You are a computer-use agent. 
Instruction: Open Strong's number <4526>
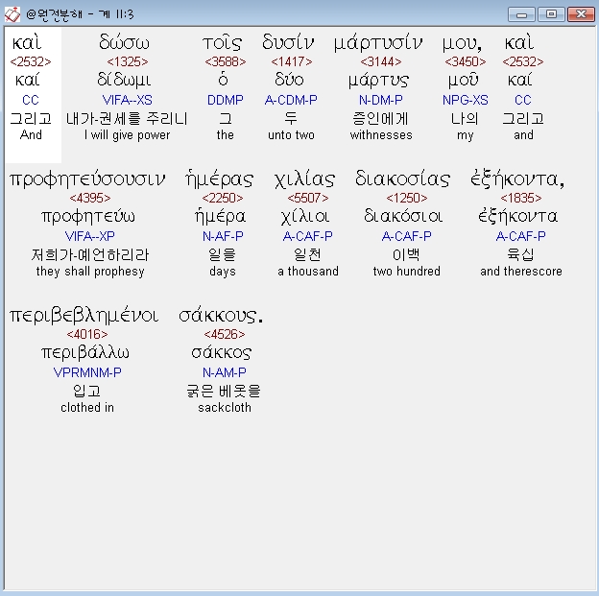point(225,334)
